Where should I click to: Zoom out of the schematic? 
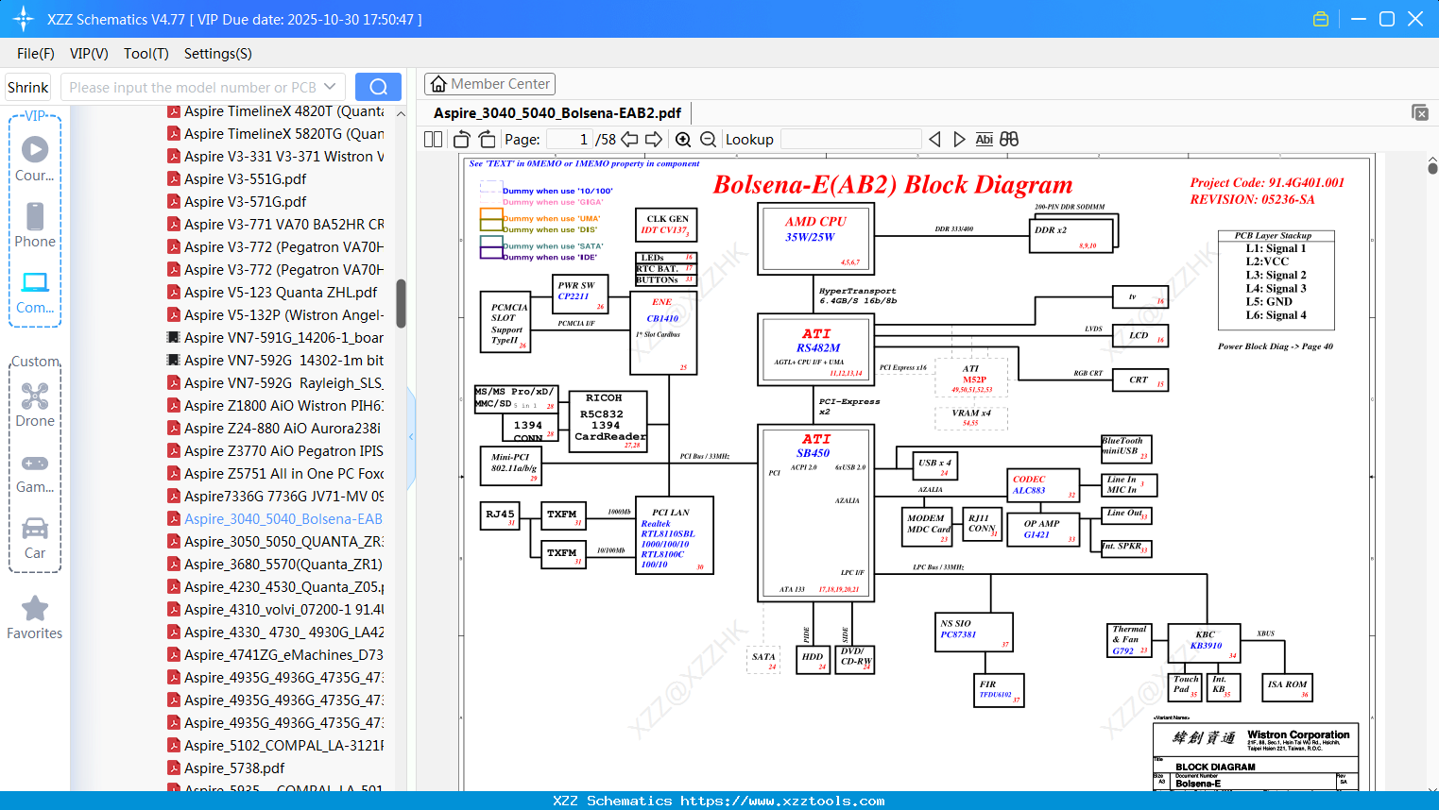click(x=708, y=140)
